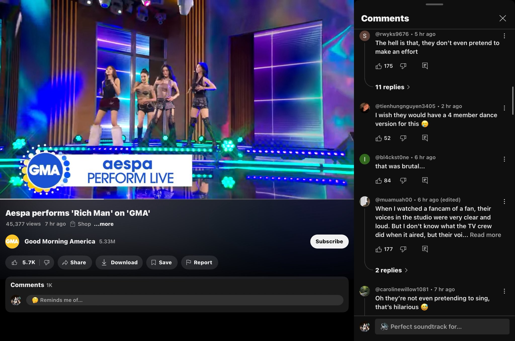Screen dimensions: 515x341
Task: Like the comment with 177 likes
Action: 378,249
